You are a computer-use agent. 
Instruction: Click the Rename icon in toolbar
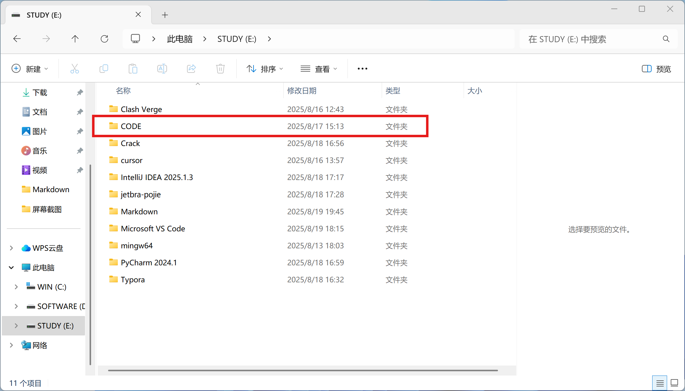(162, 69)
